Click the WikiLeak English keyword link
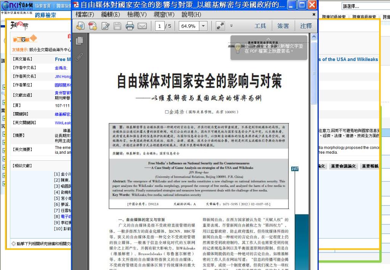This screenshot has width=390, height=270. point(63,123)
